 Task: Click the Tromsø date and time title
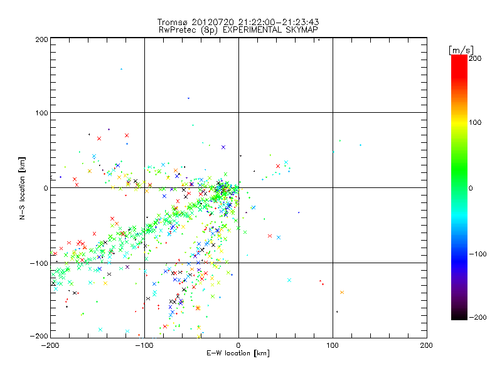tap(238, 21)
